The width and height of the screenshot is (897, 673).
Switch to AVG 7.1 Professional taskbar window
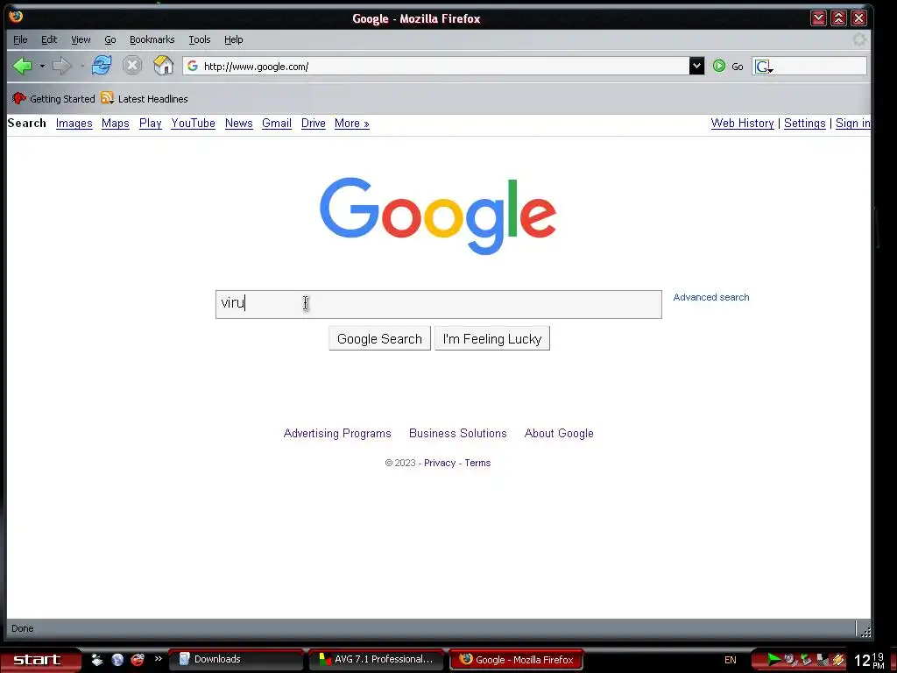click(x=377, y=659)
